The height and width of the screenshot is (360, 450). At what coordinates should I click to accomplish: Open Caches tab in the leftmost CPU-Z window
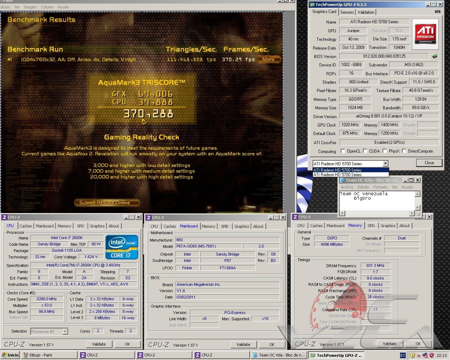tap(26, 226)
